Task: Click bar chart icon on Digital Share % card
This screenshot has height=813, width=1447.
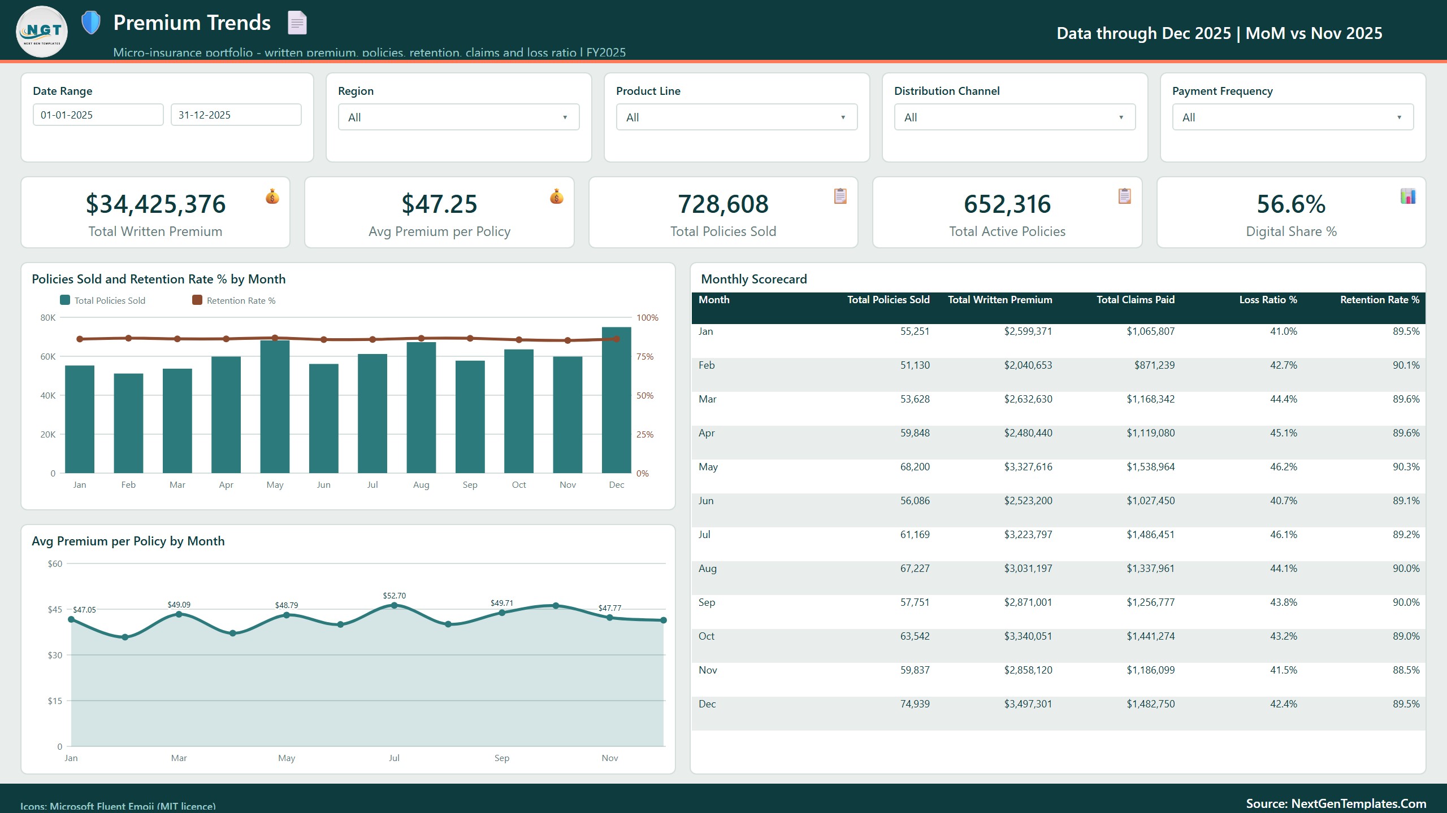Action: (x=1408, y=196)
